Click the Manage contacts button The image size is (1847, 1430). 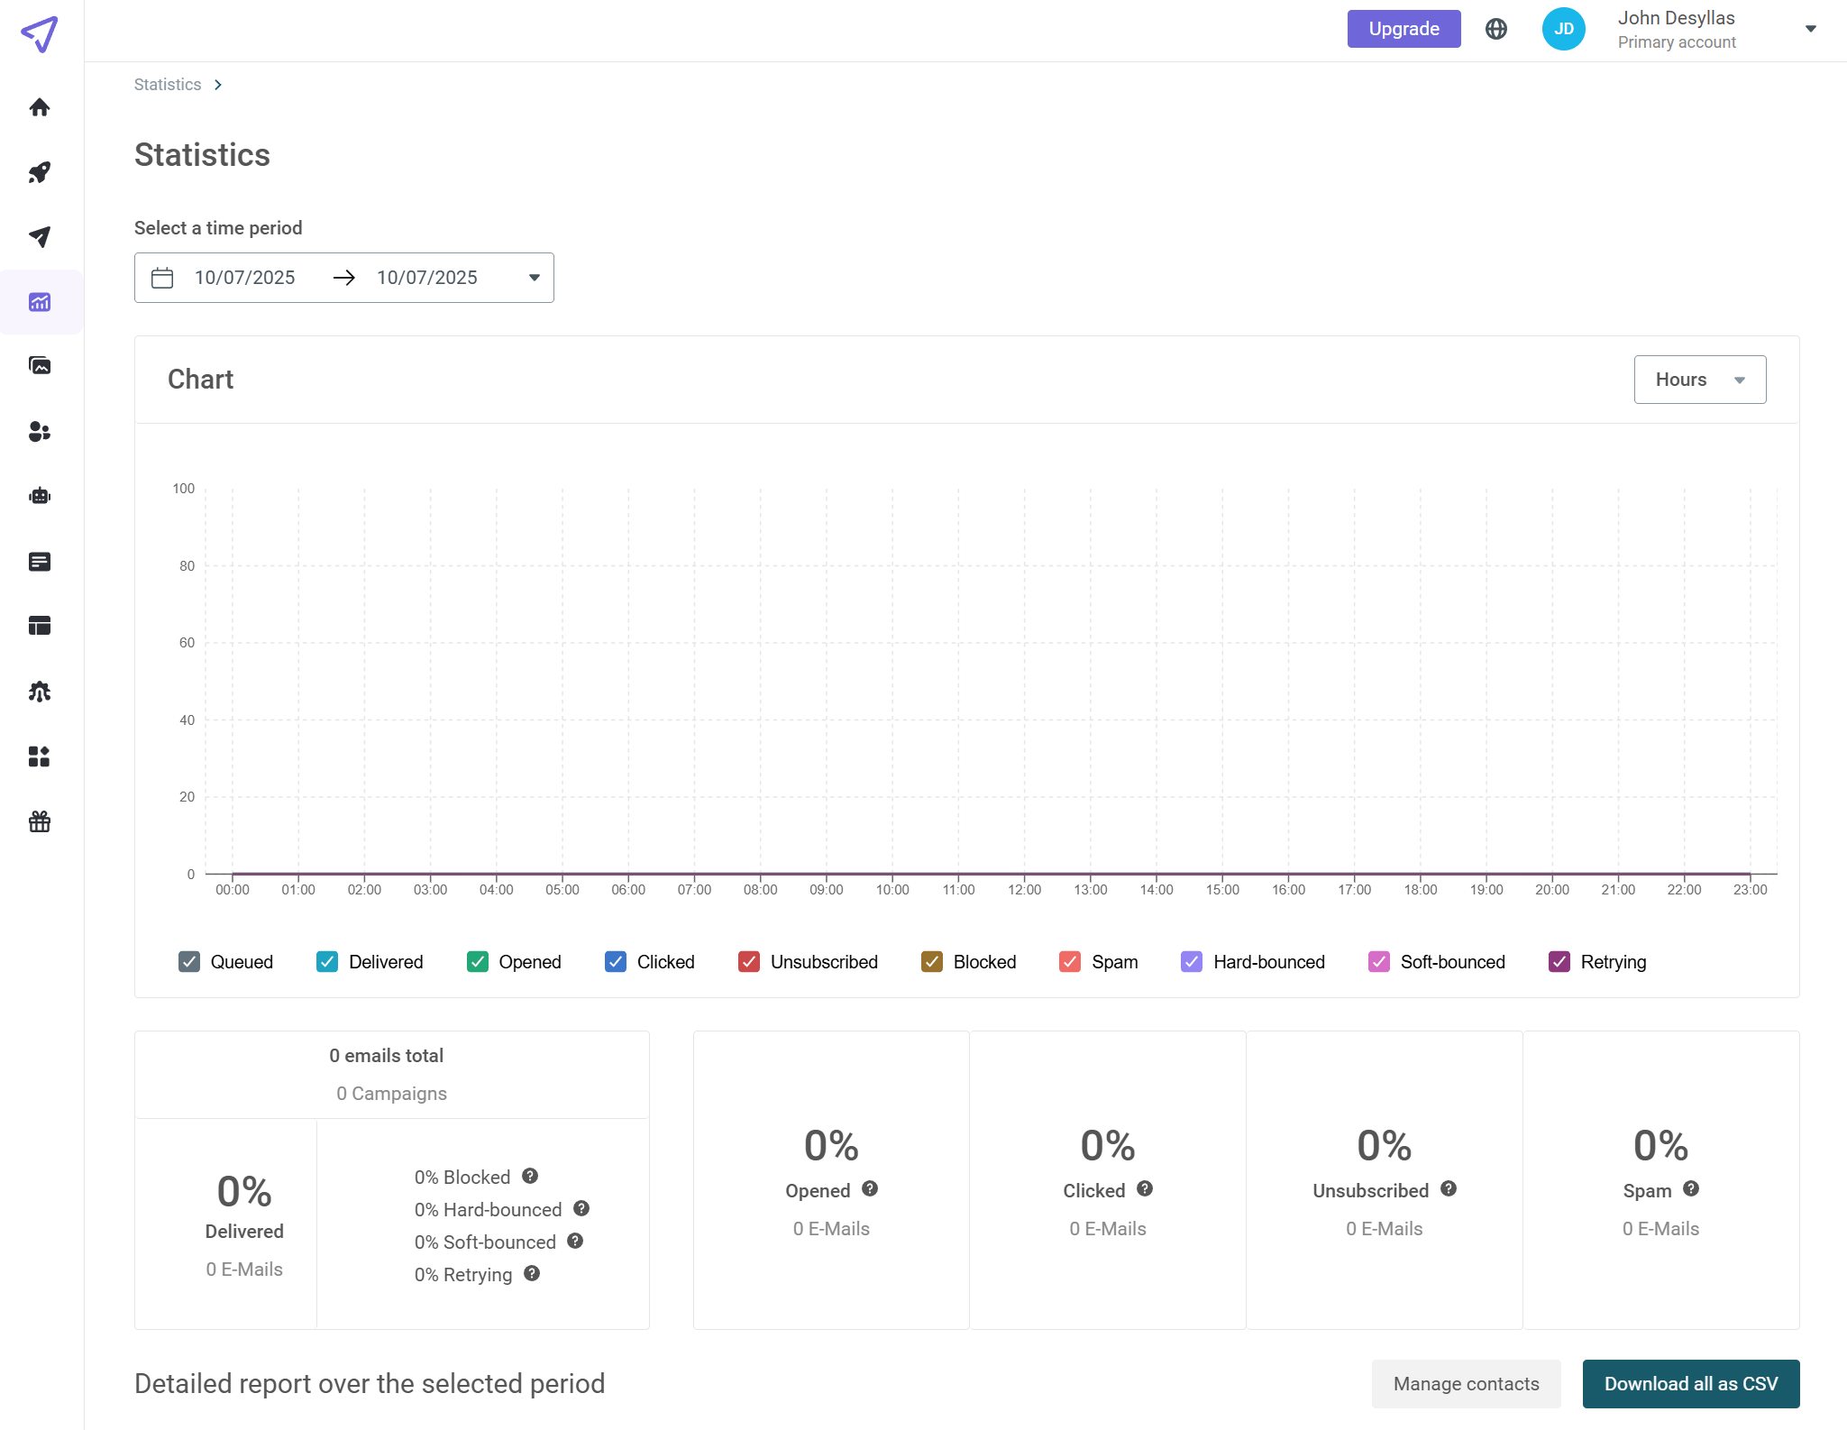(x=1465, y=1383)
